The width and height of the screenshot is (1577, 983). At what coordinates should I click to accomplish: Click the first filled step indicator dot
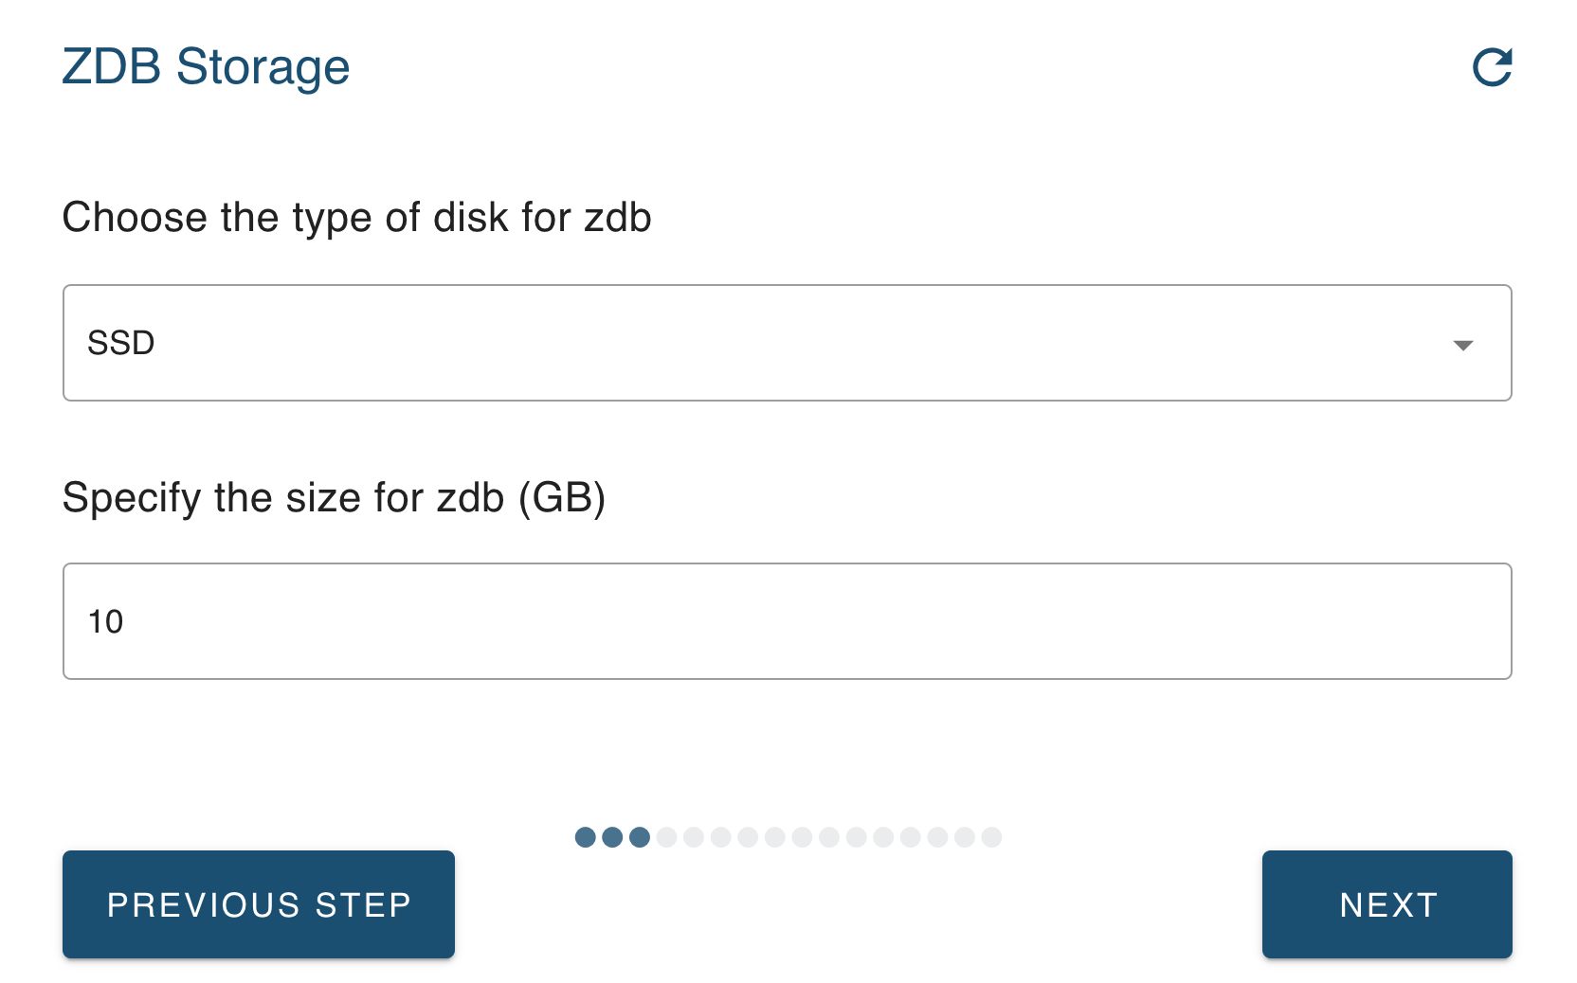point(585,837)
